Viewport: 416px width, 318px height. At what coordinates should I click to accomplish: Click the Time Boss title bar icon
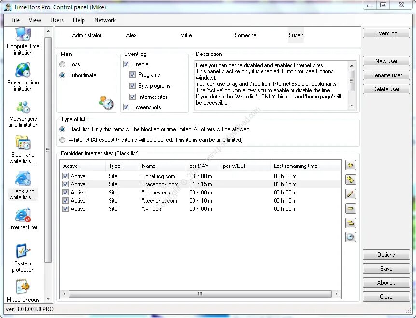(7, 7)
